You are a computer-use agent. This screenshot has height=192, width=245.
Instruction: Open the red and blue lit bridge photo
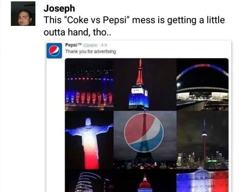(89, 84)
